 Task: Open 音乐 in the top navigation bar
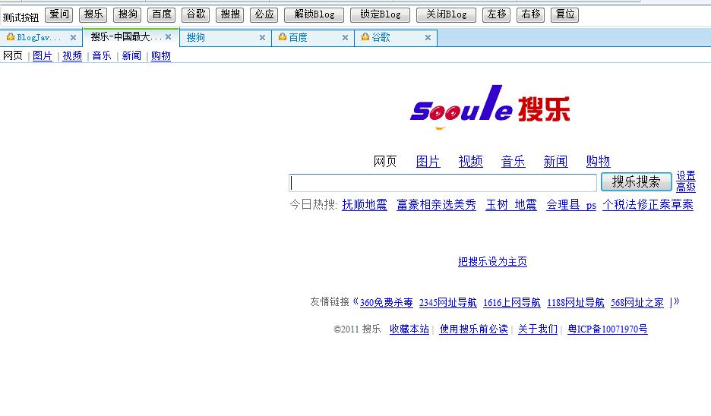[102, 55]
